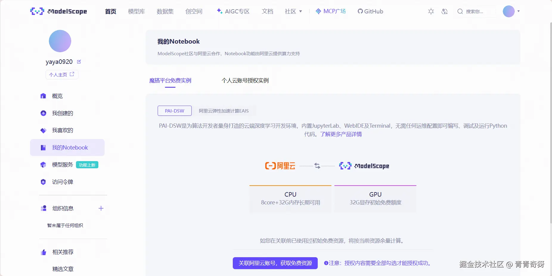Open 模型库 in top navigation
The height and width of the screenshot is (276, 552).
(x=137, y=11)
